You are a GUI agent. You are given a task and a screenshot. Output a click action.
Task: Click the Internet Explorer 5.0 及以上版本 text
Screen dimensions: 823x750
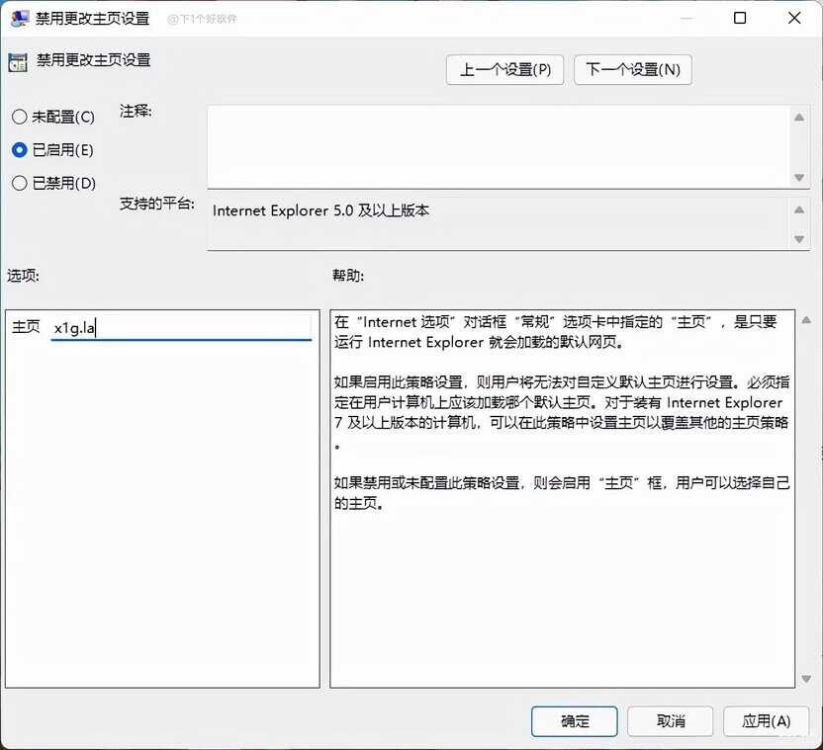[320, 210]
